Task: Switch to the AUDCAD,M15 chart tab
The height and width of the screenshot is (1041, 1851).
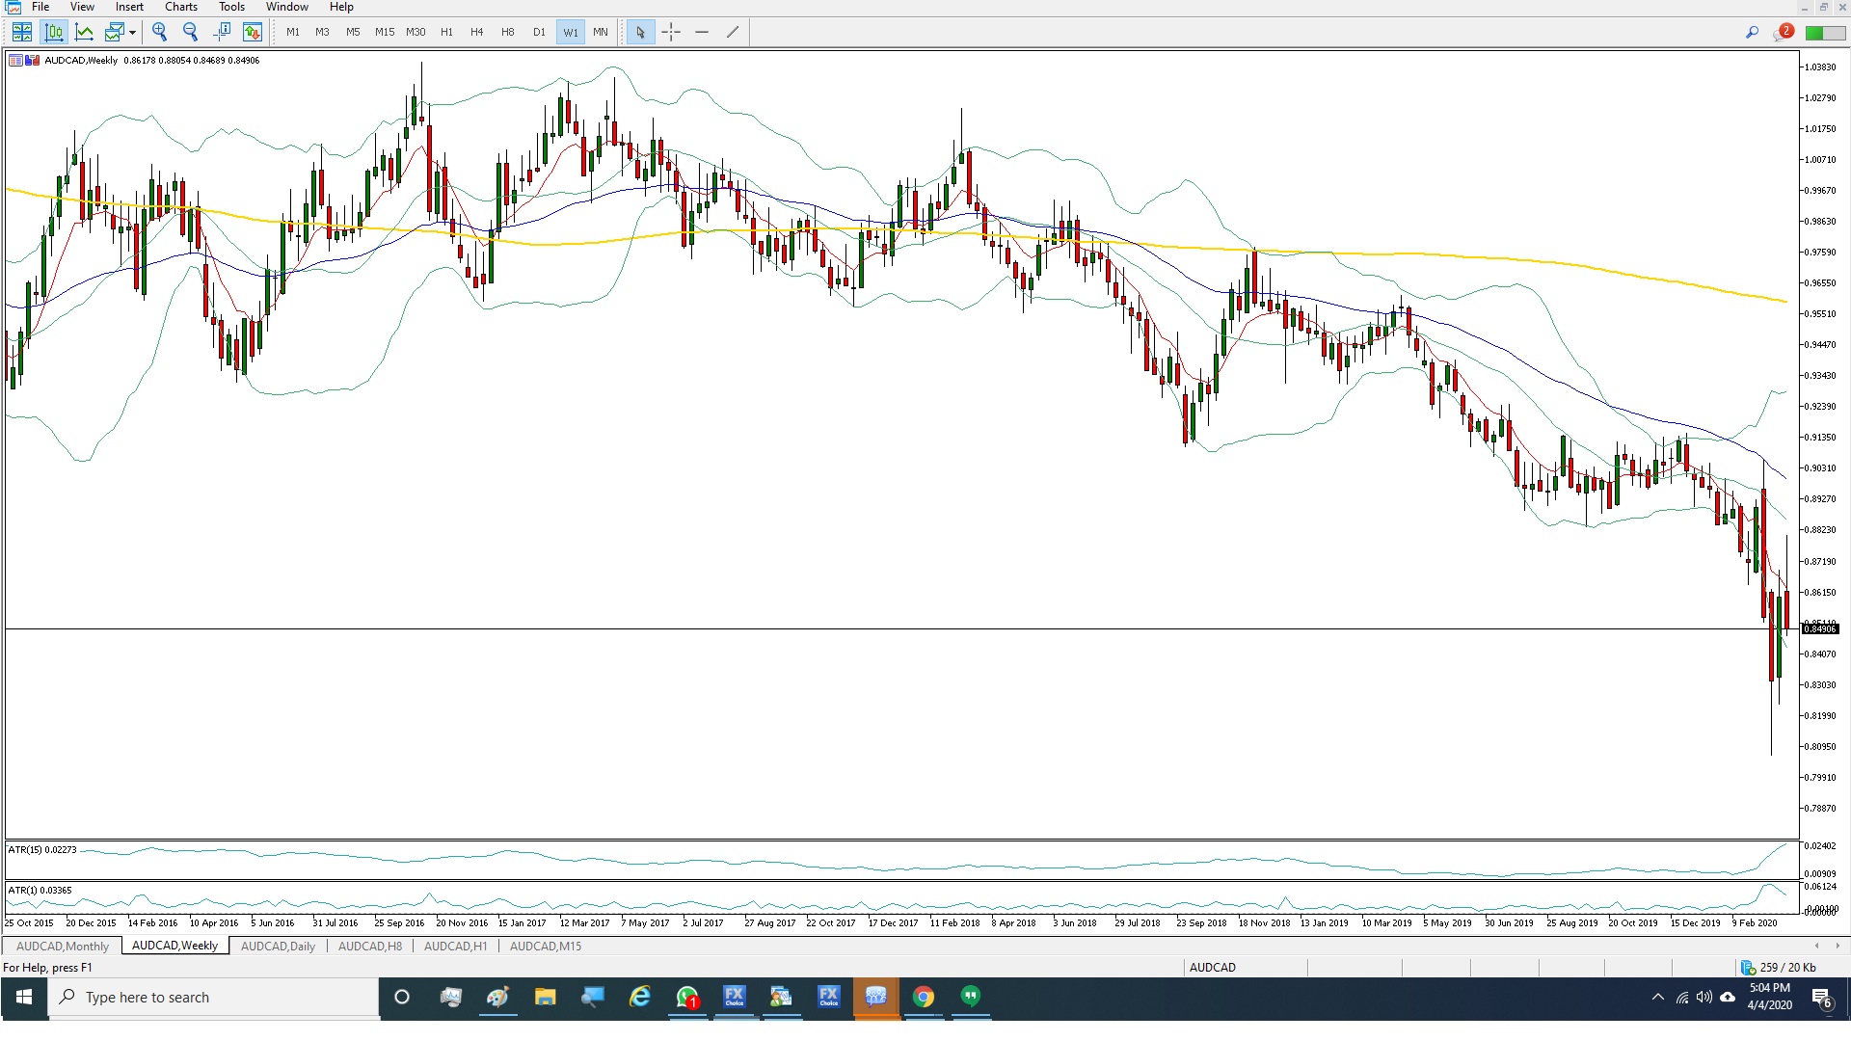Action: [x=546, y=947]
